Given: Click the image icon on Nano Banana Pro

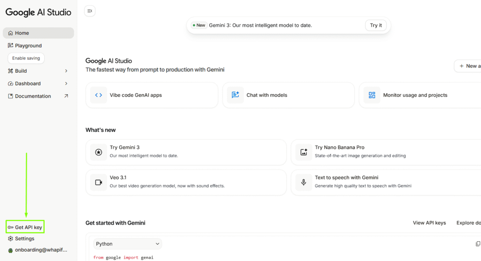Looking at the screenshot, I should tap(304, 152).
